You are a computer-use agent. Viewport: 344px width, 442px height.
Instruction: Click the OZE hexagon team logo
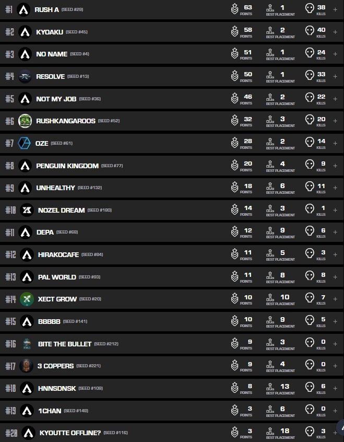pyautogui.click(x=25, y=143)
